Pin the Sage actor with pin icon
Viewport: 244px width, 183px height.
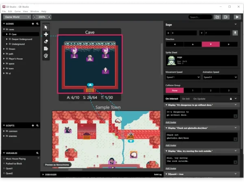pyautogui.click(x=235, y=33)
